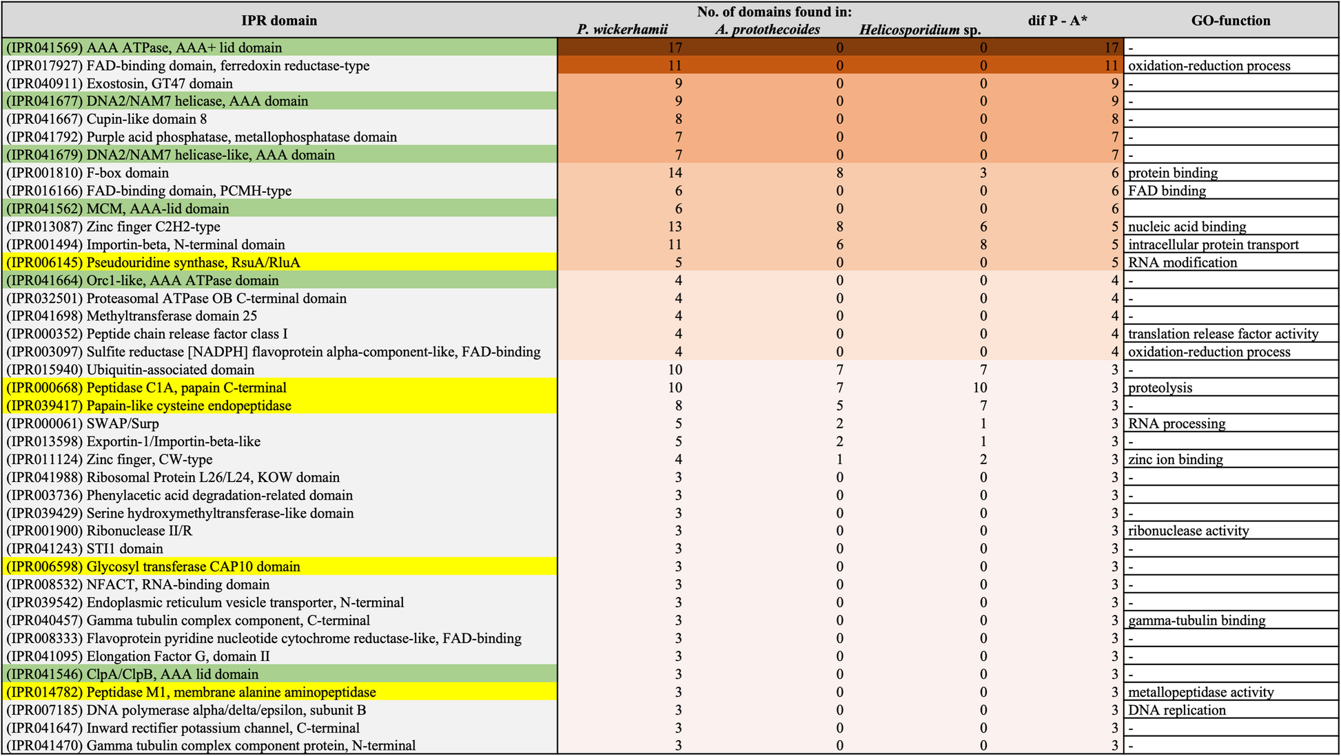Select the IPR041569 AAA ATPase row label
Image resolution: width=1341 pixels, height=756 pixels.
coord(280,48)
